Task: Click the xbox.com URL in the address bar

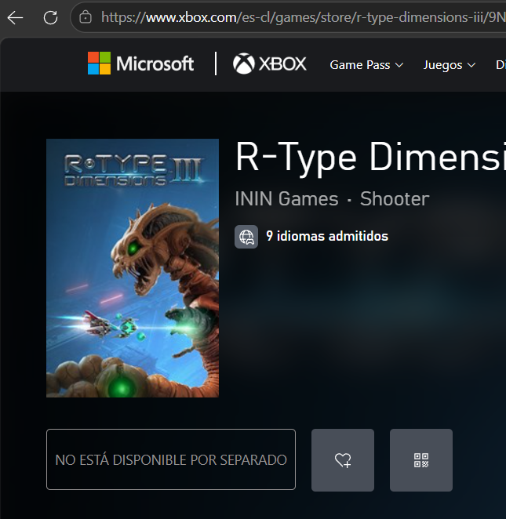Action: pyautogui.click(x=303, y=17)
